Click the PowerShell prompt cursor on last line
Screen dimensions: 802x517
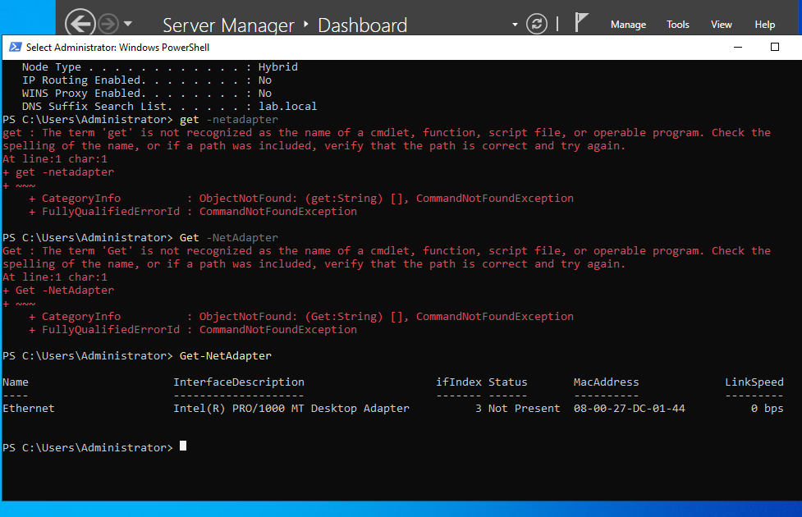click(183, 446)
